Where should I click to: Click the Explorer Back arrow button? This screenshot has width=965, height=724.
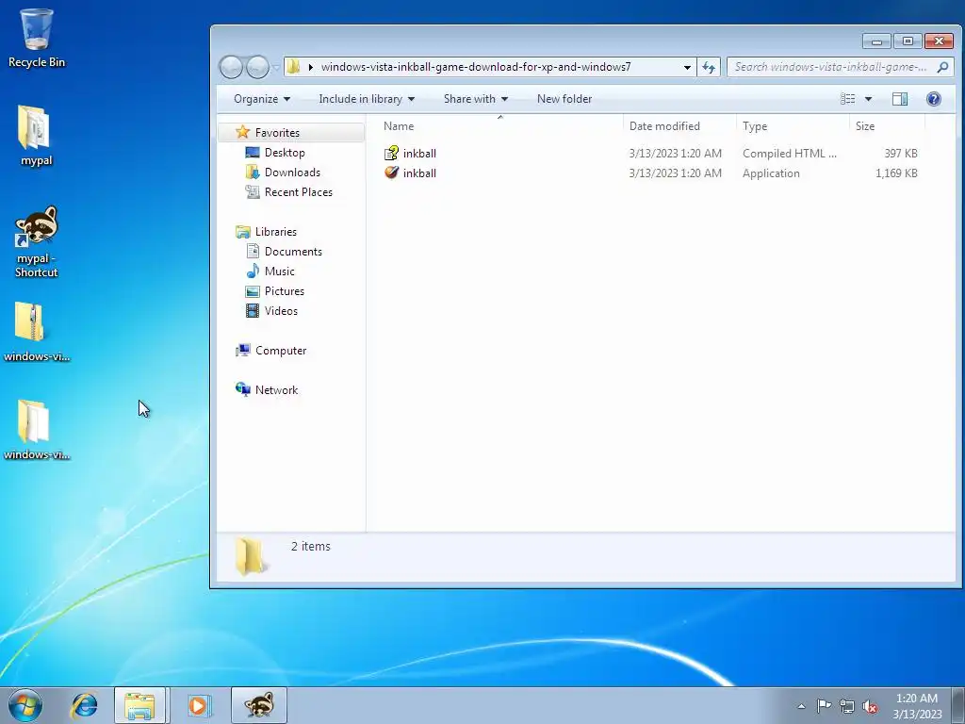232,67
